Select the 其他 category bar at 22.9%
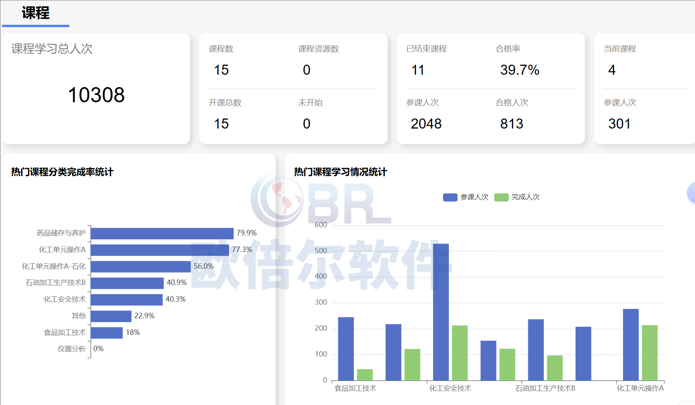 click(x=111, y=316)
